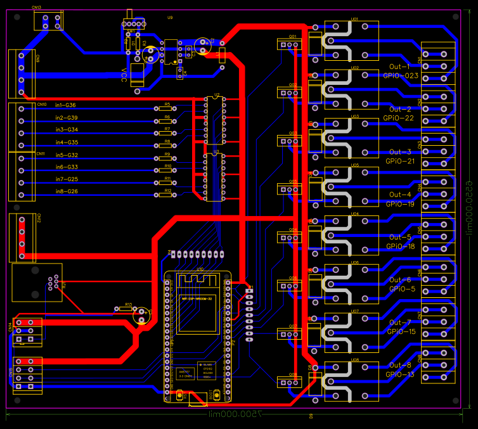Select the U01 relay footprint
This screenshot has height=429, width=478.
[352, 41]
